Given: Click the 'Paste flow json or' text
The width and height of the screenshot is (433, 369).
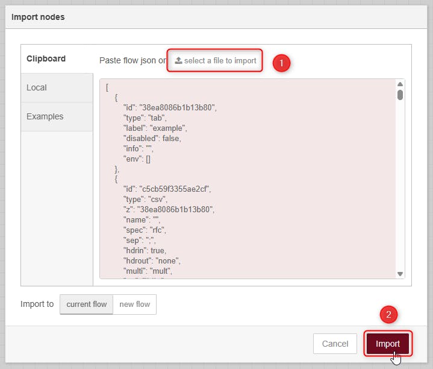Looking at the screenshot, I should [132, 60].
